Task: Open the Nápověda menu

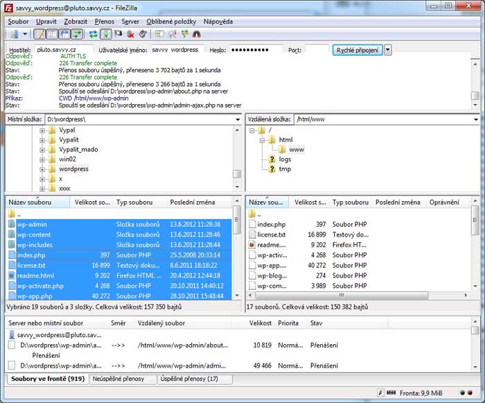Action: tap(218, 22)
